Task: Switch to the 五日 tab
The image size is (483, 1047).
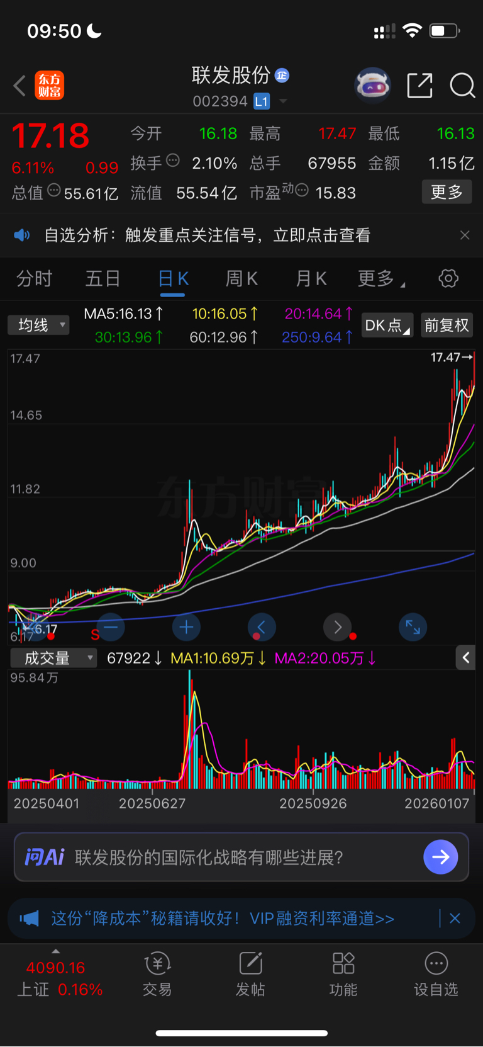Action: click(x=103, y=278)
